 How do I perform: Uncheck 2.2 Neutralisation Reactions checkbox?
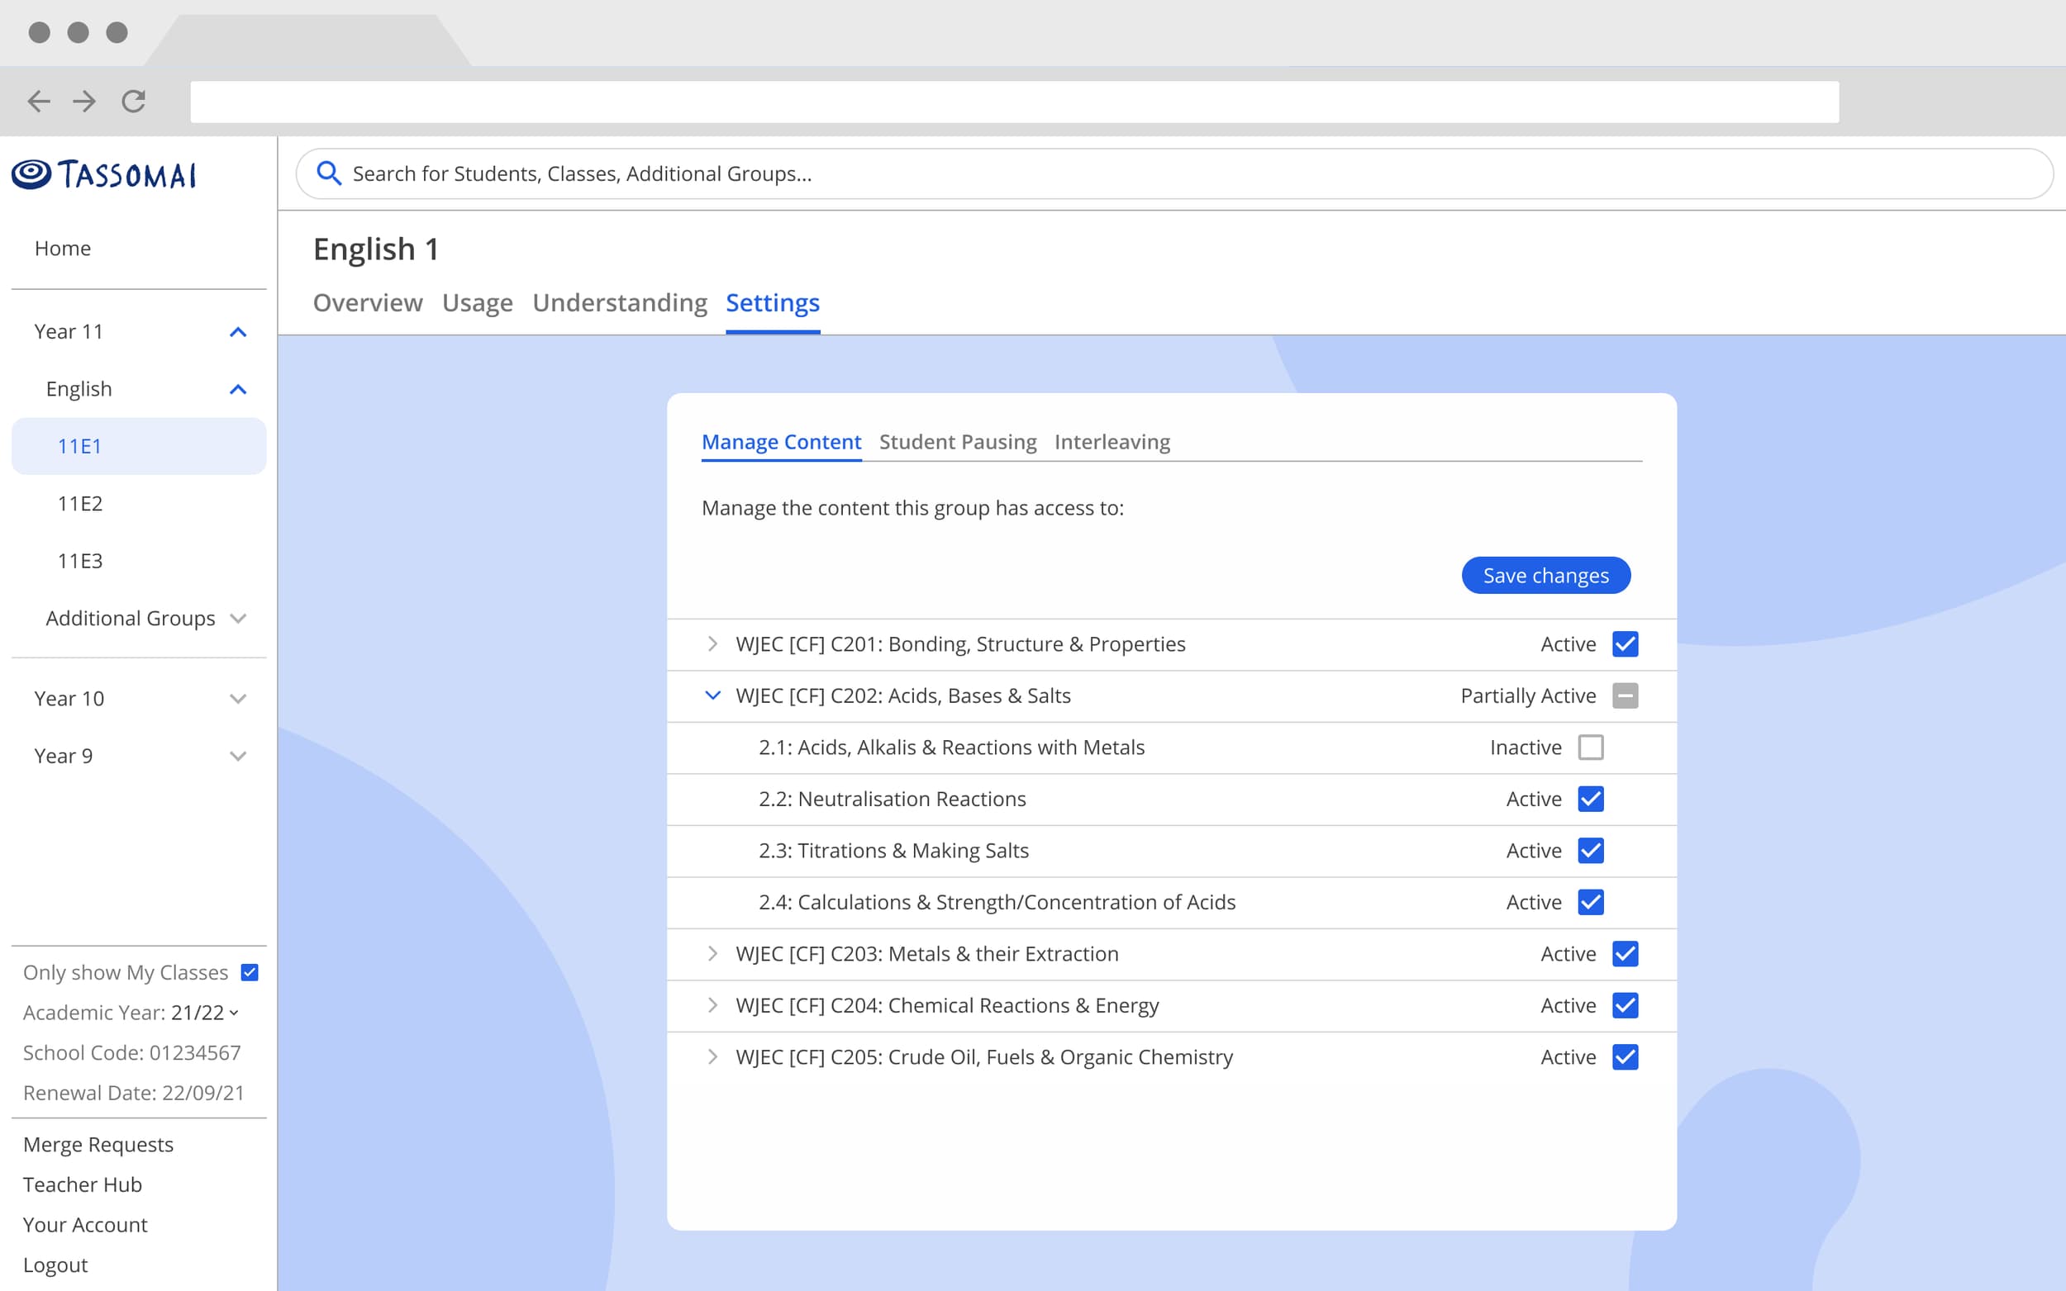[1590, 799]
